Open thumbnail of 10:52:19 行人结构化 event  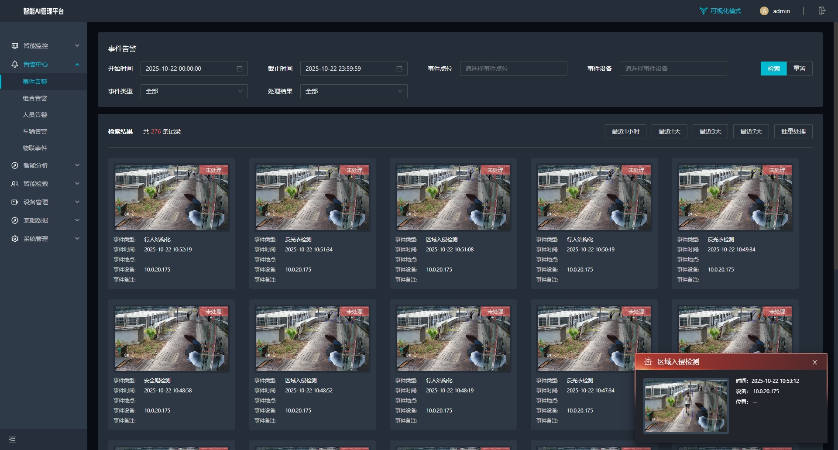tap(172, 198)
